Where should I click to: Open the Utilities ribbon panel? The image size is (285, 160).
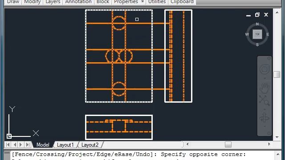pos(157,2)
